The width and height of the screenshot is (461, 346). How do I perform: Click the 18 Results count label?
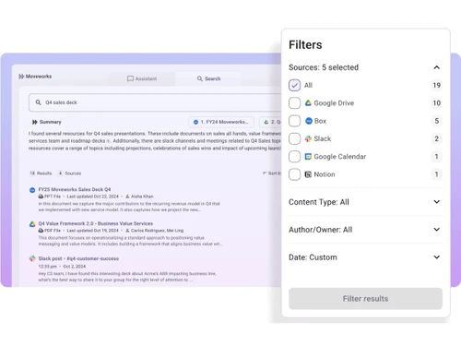(x=41, y=173)
